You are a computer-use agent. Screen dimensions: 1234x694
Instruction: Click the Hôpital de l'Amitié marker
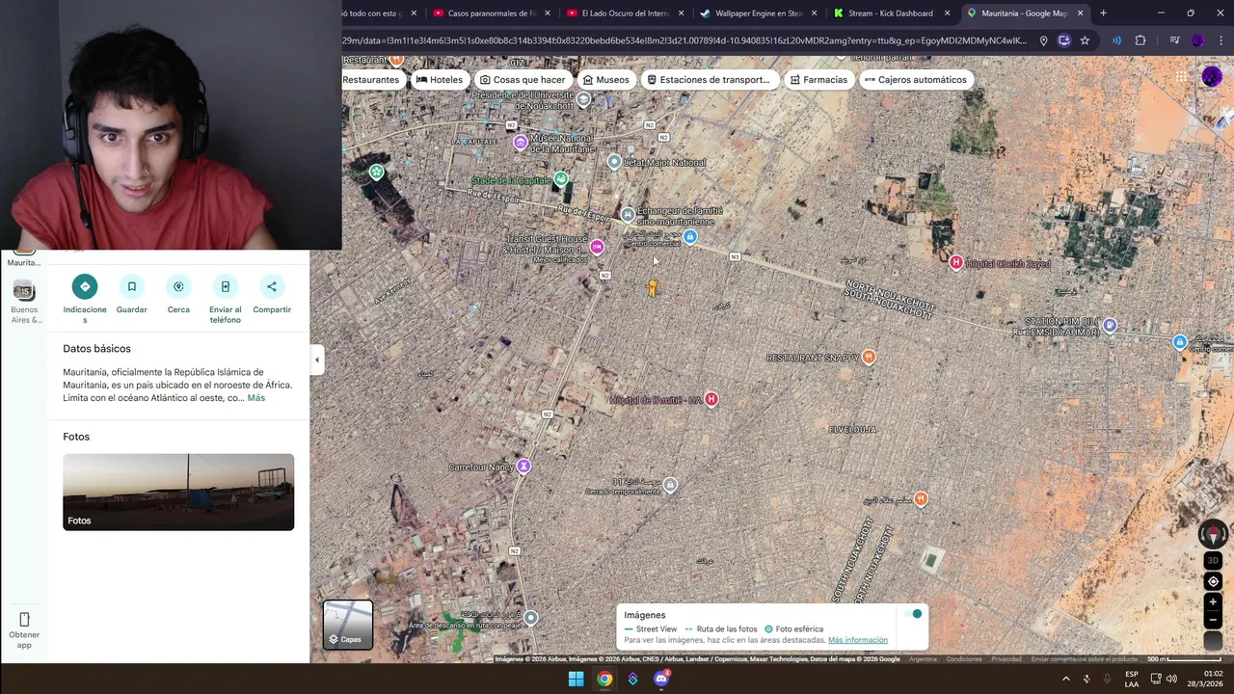pyautogui.click(x=711, y=399)
